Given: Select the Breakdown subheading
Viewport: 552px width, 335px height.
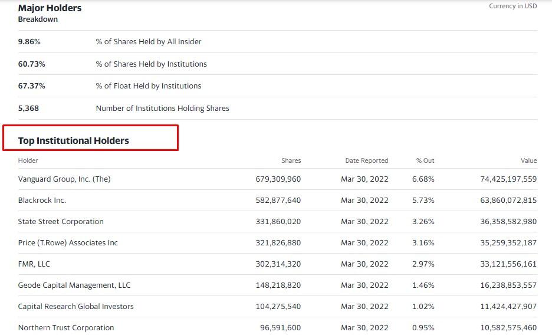Looking at the screenshot, I should (38, 19).
